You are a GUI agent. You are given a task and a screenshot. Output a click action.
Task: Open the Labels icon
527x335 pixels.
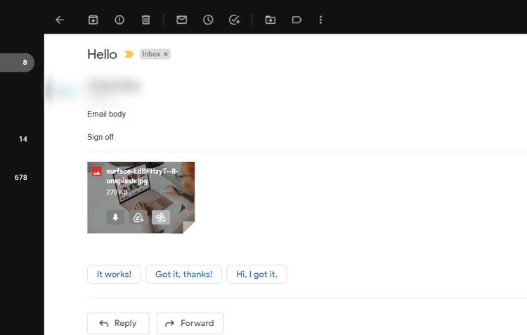(297, 20)
